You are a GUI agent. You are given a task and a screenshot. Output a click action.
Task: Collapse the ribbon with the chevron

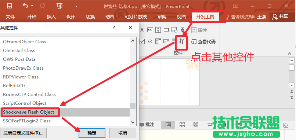coord(290,54)
